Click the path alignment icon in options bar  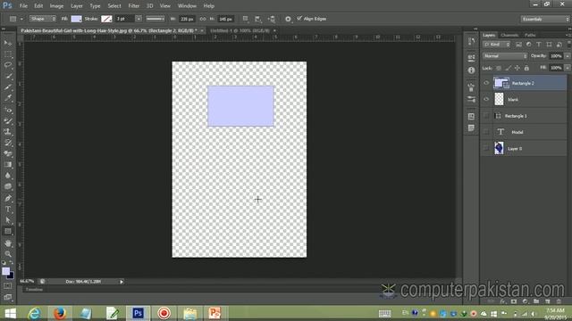258,19
